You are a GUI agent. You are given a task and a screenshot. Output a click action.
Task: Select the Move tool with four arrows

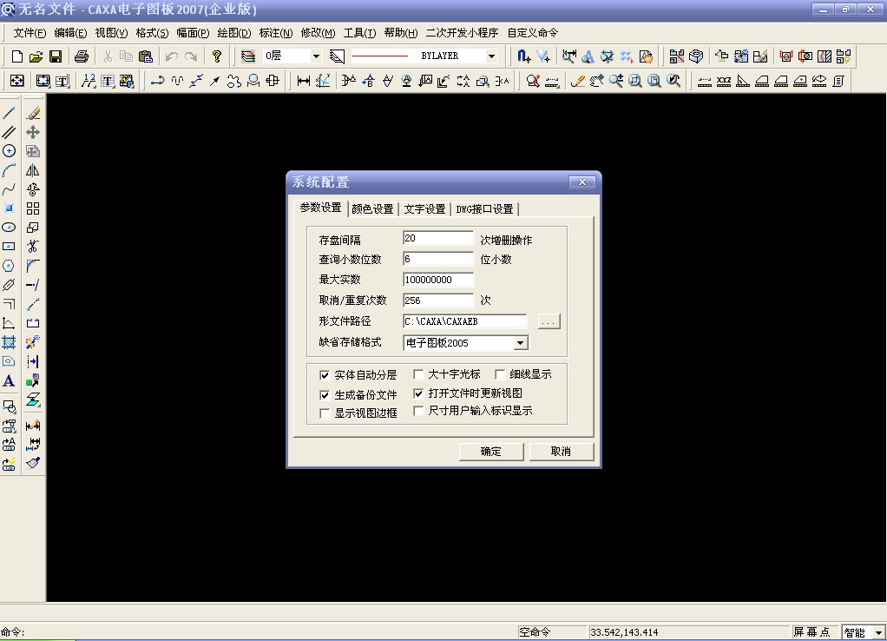[x=33, y=132]
